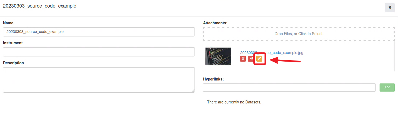Click the red double-arrow rewind icon

[251, 58]
